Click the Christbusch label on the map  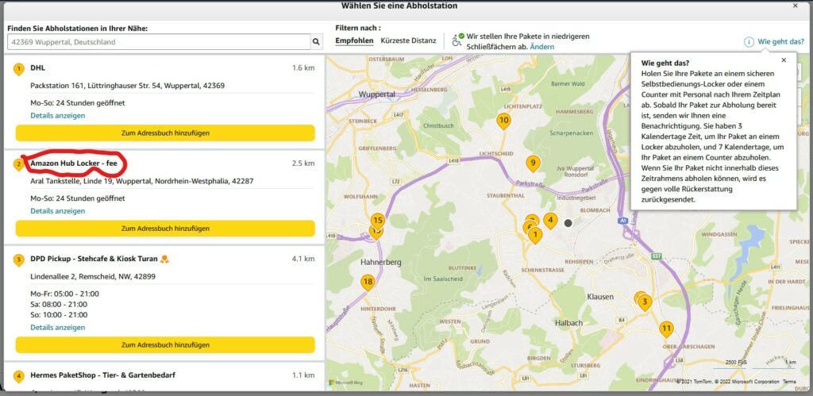(438, 125)
